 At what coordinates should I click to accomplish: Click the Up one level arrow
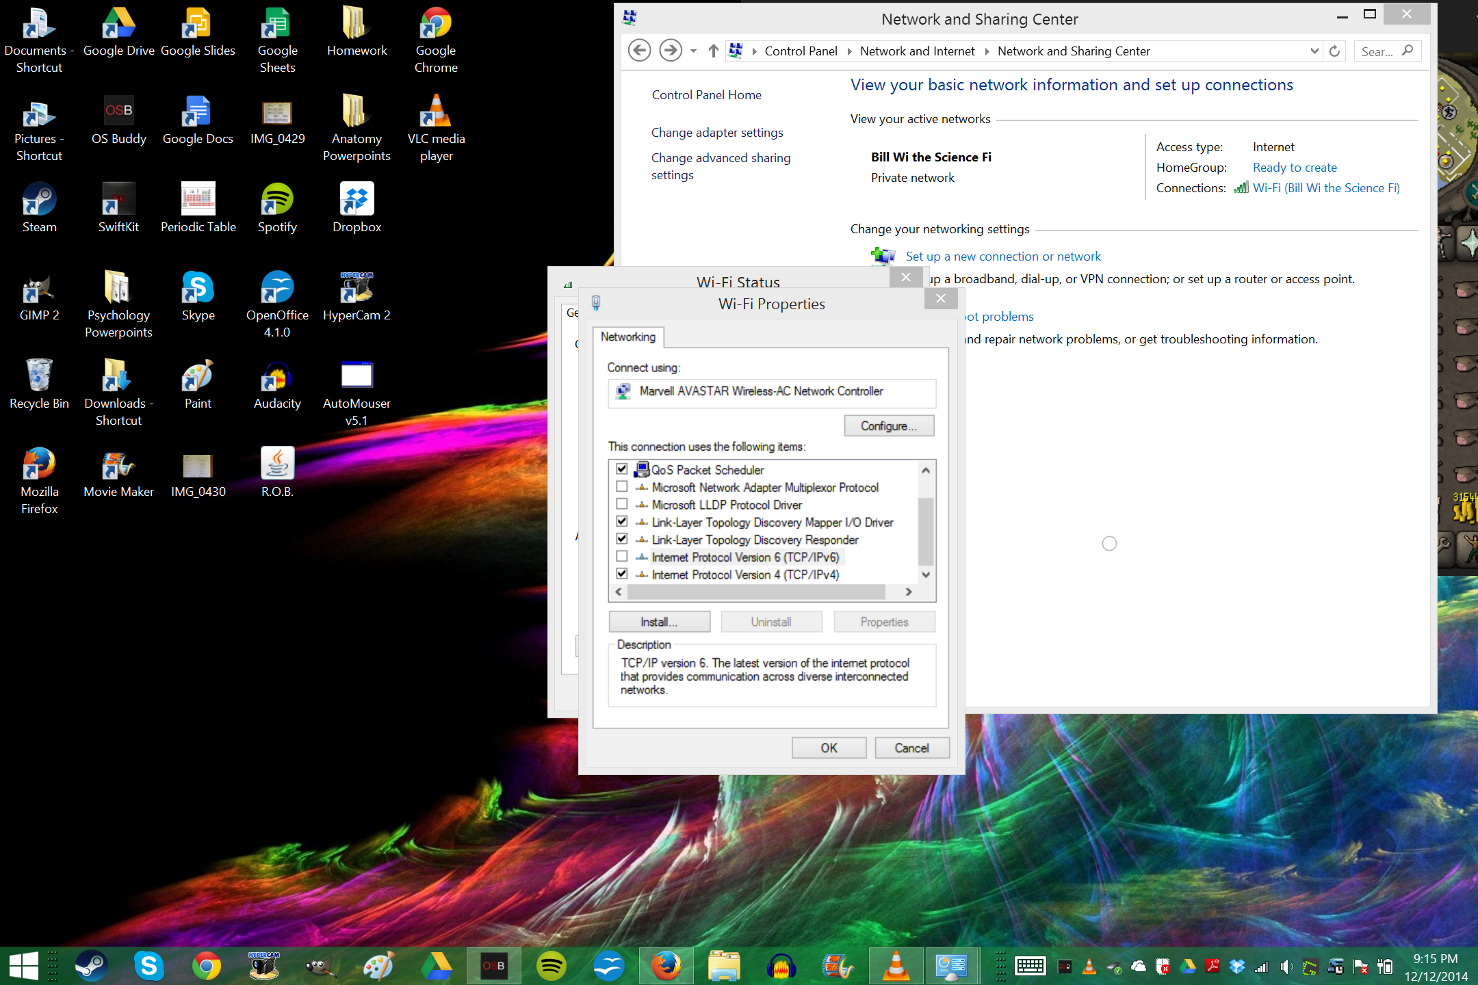click(713, 51)
